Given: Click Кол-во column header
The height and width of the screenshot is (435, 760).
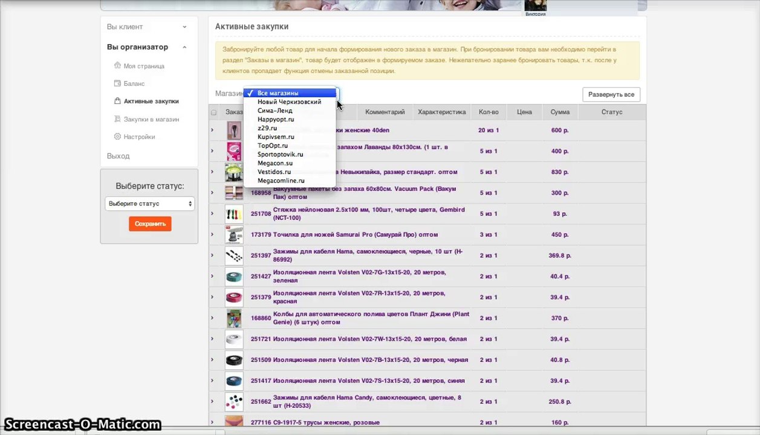Looking at the screenshot, I should coord(489,112).
